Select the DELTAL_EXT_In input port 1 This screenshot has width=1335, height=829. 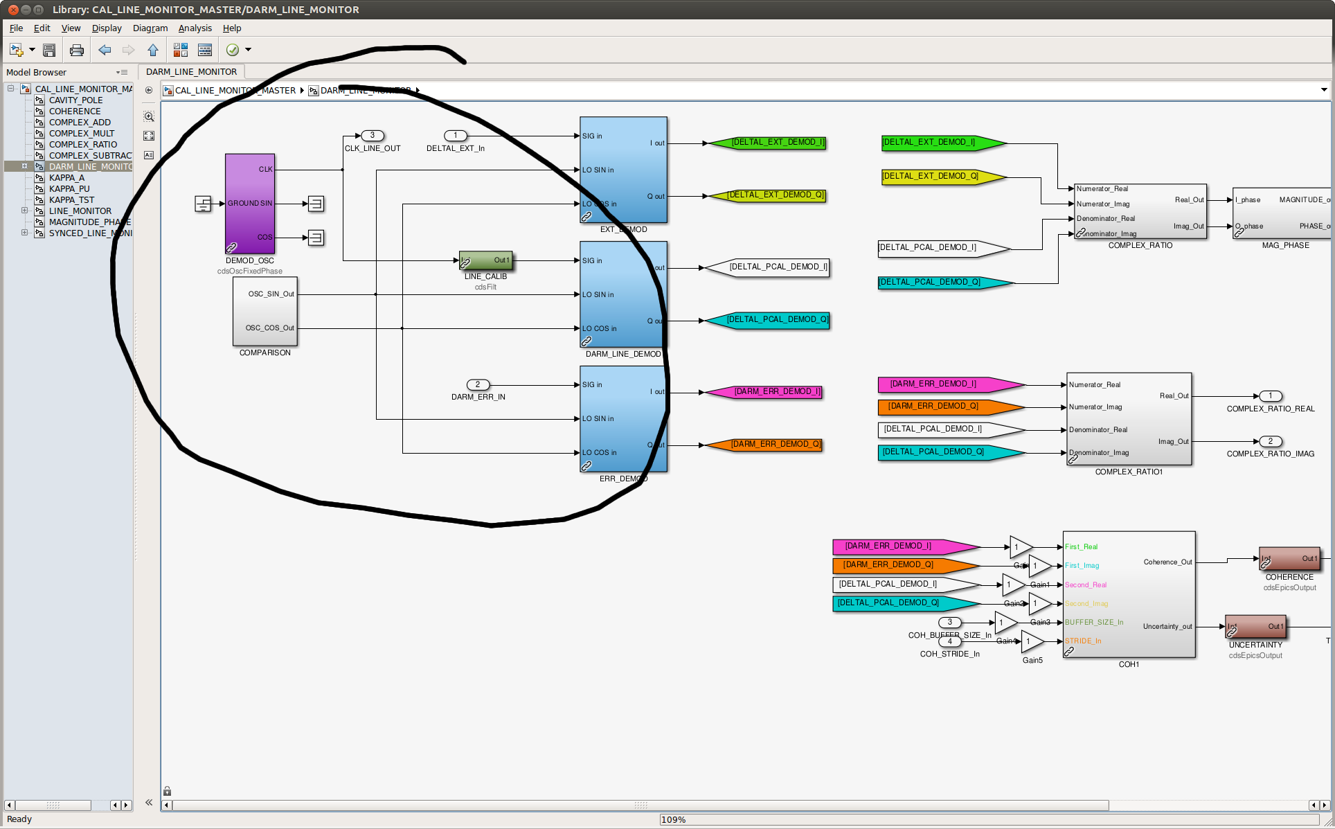click(x=456, y=136)
